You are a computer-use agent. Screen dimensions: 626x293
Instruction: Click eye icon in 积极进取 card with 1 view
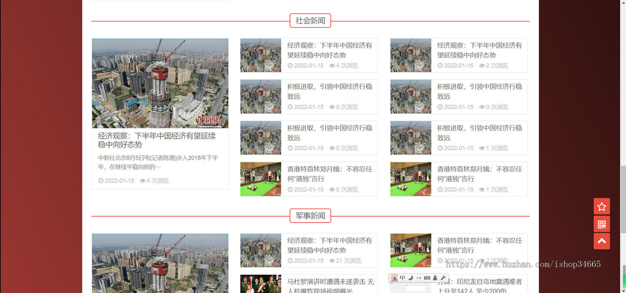(482, 148)
